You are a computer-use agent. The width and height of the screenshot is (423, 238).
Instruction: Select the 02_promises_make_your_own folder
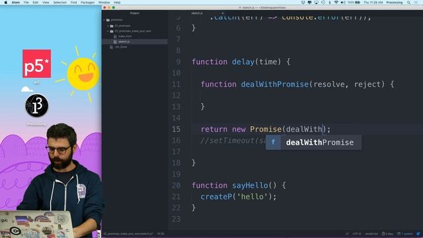pyautogui.click(x=133, y=31)
